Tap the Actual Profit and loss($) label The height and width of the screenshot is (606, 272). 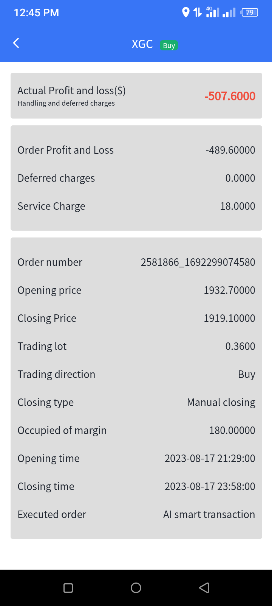(x=71, y=91)
